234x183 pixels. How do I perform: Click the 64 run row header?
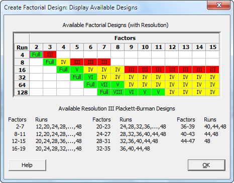point(22,84)
